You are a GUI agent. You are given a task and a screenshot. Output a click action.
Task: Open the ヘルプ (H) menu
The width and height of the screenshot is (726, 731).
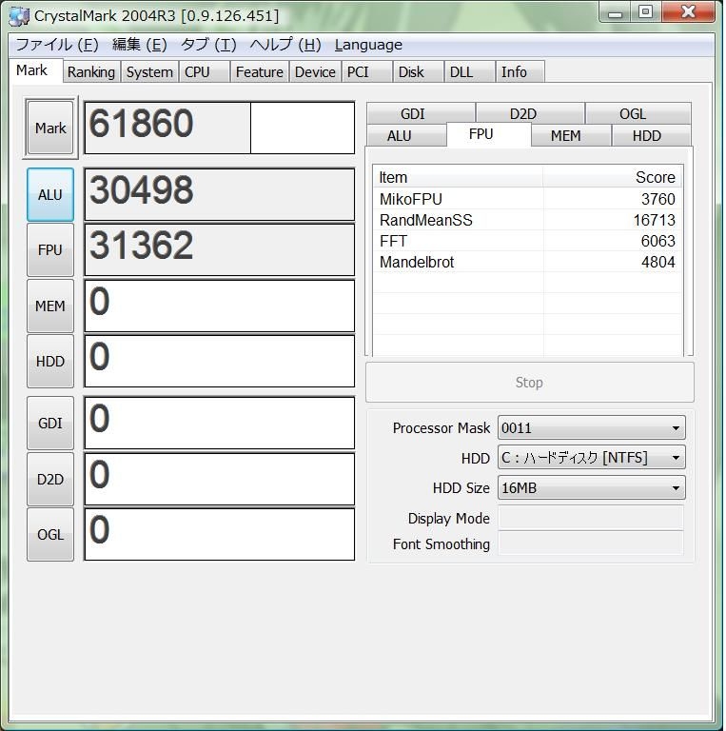click(x=285, y=45)
